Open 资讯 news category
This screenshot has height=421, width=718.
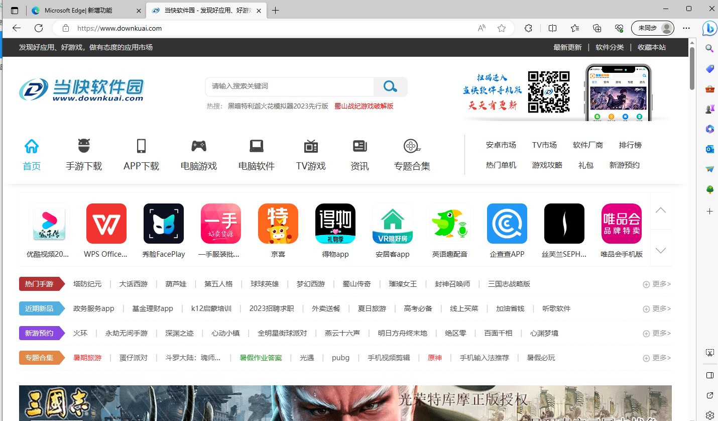click(360, 155)
